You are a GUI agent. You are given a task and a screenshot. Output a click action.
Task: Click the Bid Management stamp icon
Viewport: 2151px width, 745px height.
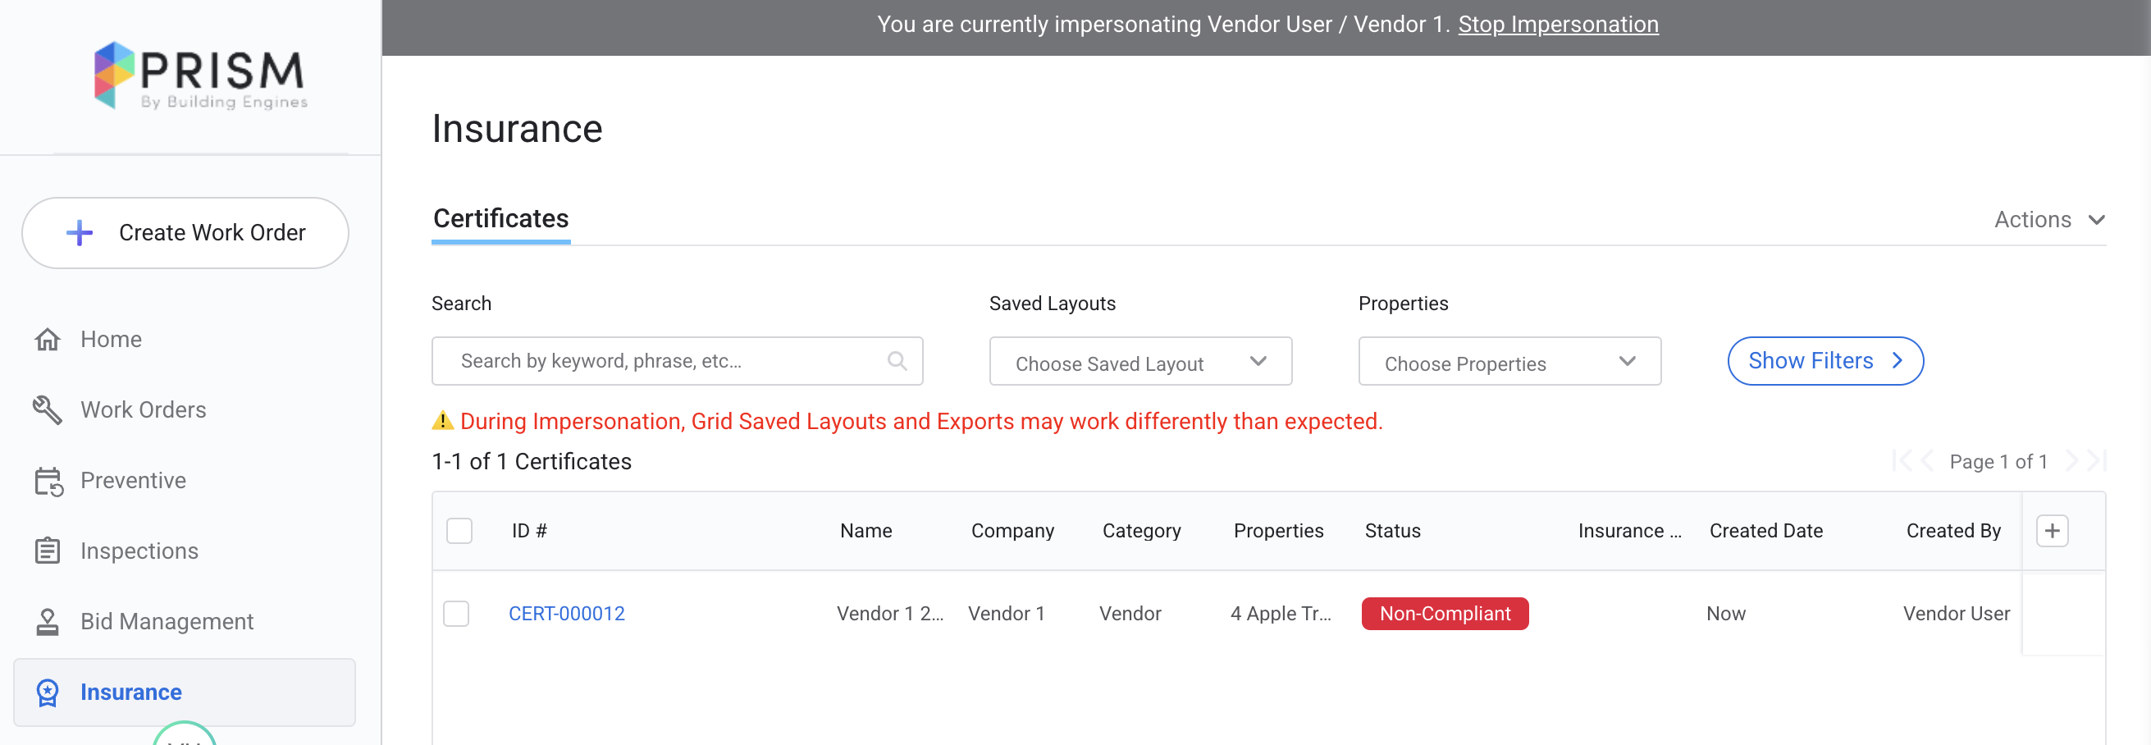pos(48,622)
